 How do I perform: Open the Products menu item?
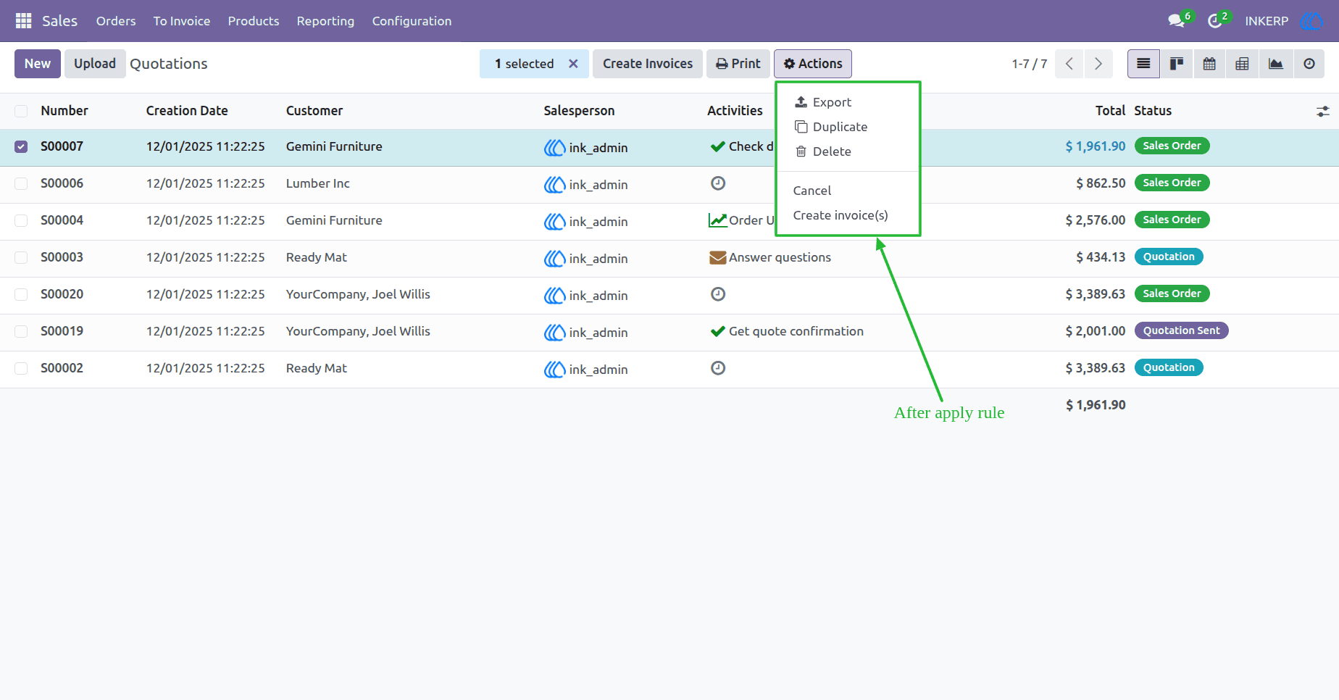tap(254, 21)
